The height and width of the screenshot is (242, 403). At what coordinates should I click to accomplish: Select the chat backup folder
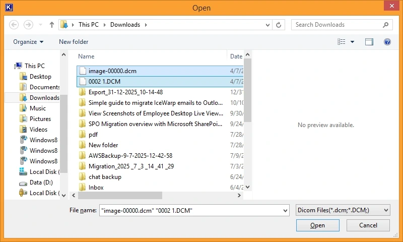point(105,177)
